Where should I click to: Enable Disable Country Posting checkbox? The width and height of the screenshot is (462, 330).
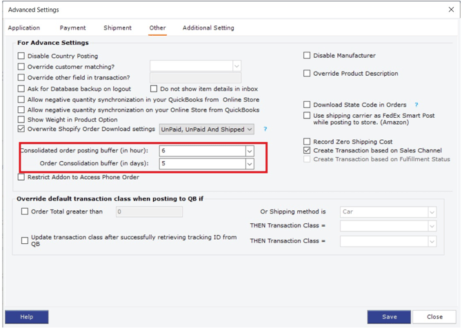[x=21, y=56]
